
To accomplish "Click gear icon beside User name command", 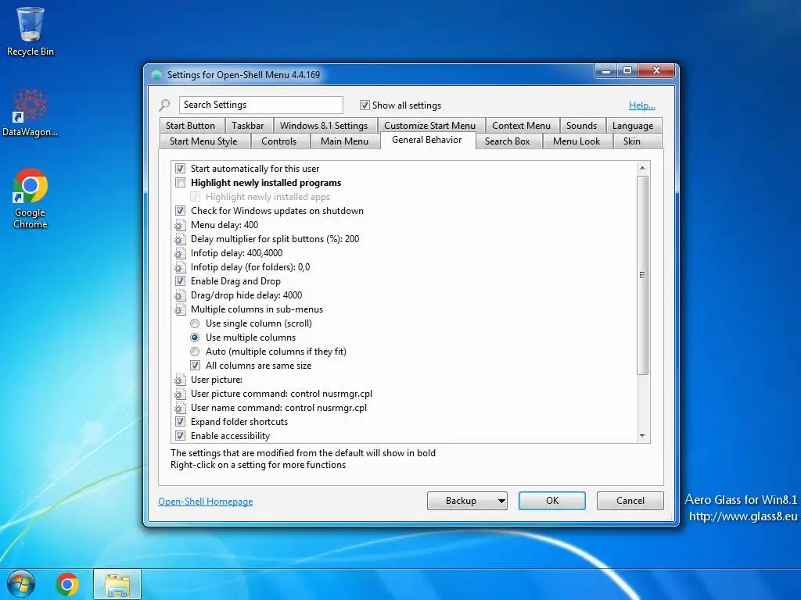I will (x=180, y=408).
